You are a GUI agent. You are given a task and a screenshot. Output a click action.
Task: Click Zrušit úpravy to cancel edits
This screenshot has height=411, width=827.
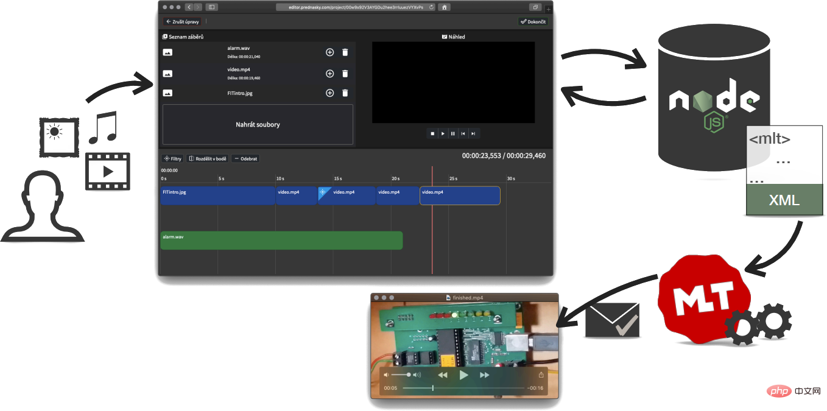(x=183, y=21)
